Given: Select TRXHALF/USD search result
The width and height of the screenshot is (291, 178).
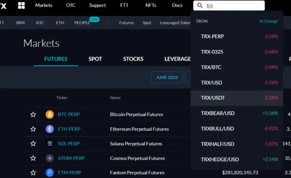Looking at the screenshot, I should coord(237,144).
